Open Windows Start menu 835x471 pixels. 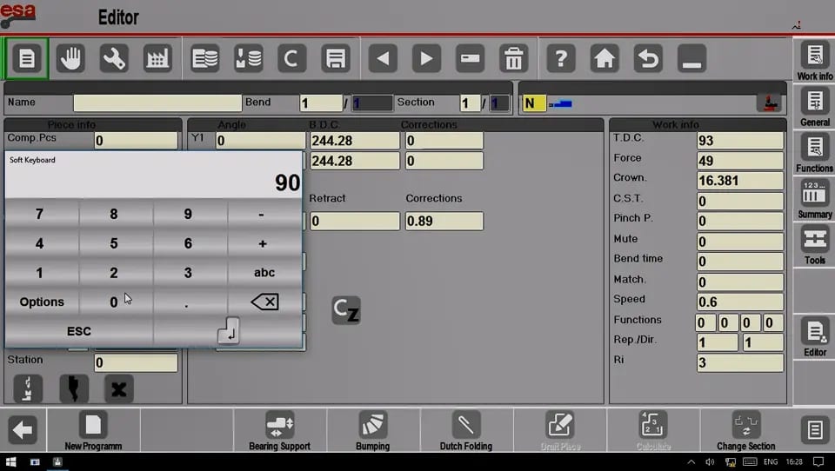[10, 461]
